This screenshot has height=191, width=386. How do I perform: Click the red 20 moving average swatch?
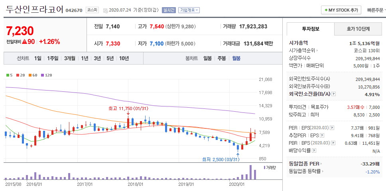point(18,75)
